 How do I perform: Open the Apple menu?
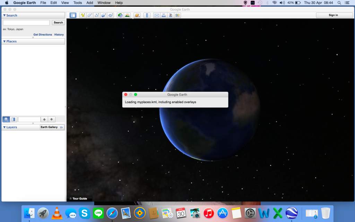tap(7, 3)
